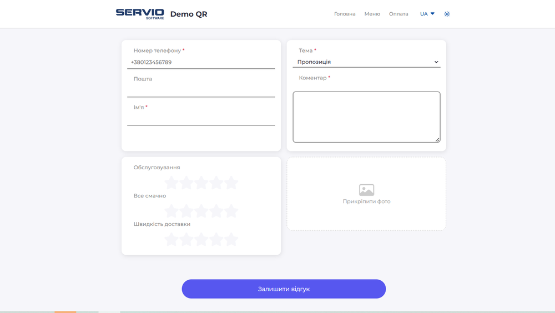
Task: Click the Servio Software logo
Action: tap(140, 14)
